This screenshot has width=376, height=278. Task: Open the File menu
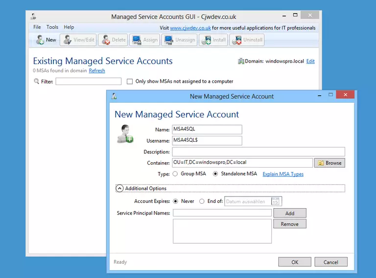click(37, 27)
